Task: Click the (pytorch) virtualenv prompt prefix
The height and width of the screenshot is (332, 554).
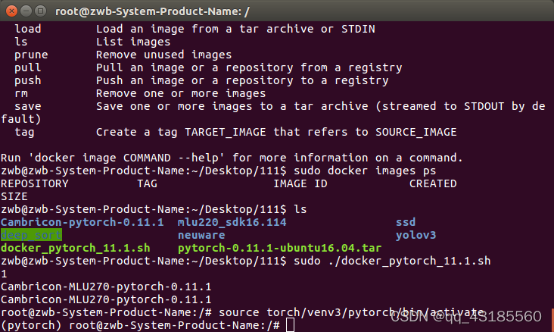Action: point(31,325)
